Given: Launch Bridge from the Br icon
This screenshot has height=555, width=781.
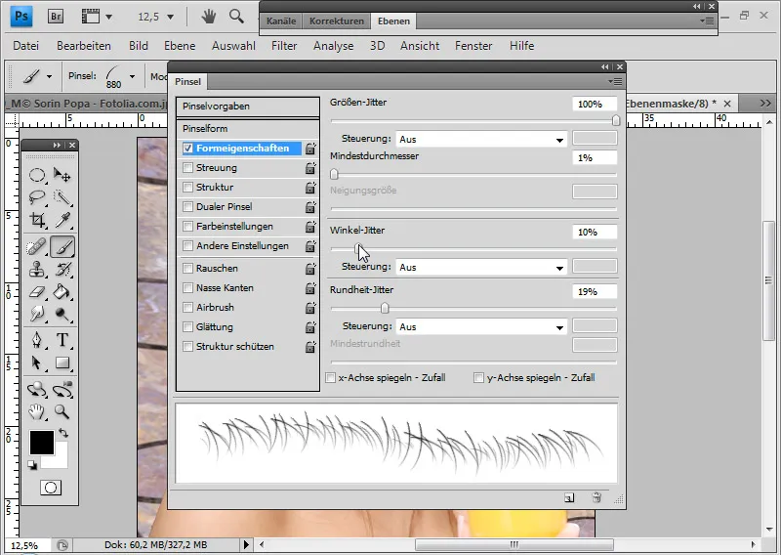Looking at the screenshot, I should tap(56, 17).
